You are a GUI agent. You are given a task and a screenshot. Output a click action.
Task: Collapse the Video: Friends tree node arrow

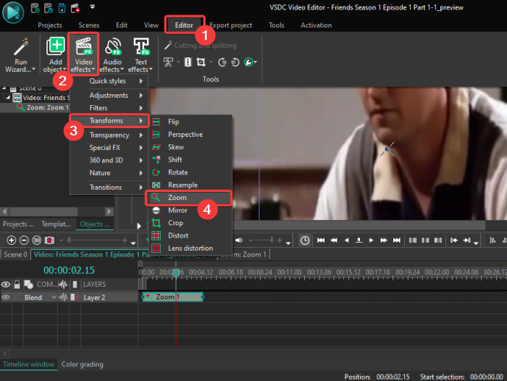click(8, 97)
